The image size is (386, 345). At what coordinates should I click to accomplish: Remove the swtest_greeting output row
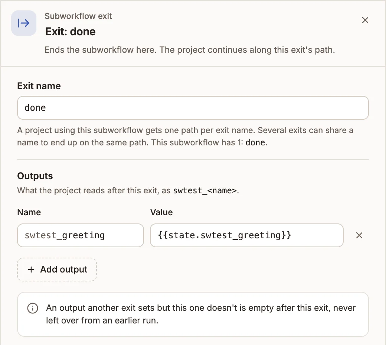click(359, 235)
